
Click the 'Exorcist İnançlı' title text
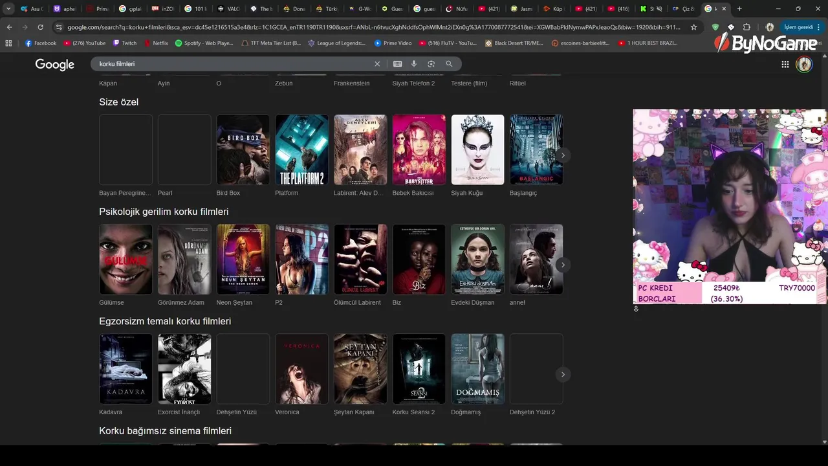(x=179, y=412)
